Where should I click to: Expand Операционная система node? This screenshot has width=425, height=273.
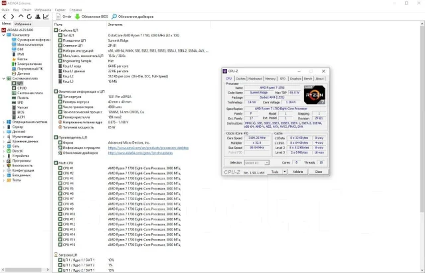[3, 122]
